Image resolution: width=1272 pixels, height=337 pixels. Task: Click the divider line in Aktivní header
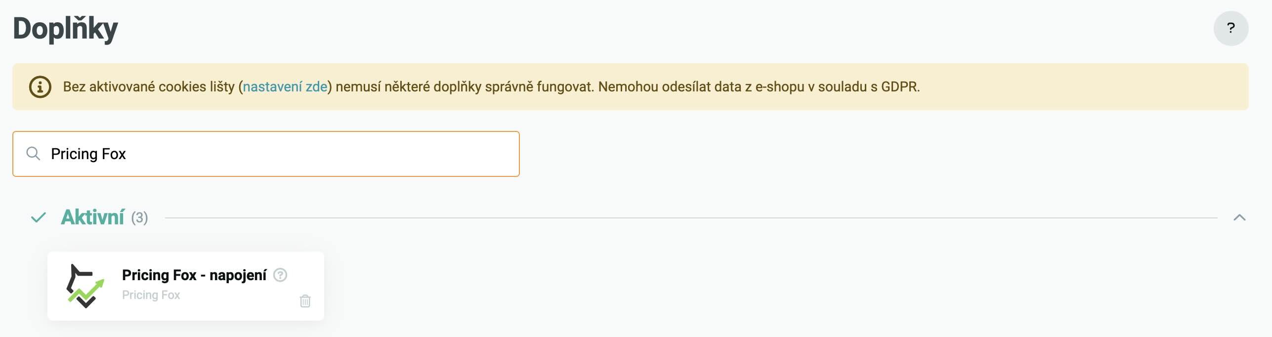tap(692, 217)
